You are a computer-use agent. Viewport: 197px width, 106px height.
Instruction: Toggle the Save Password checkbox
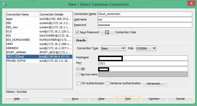click(77, 32)
